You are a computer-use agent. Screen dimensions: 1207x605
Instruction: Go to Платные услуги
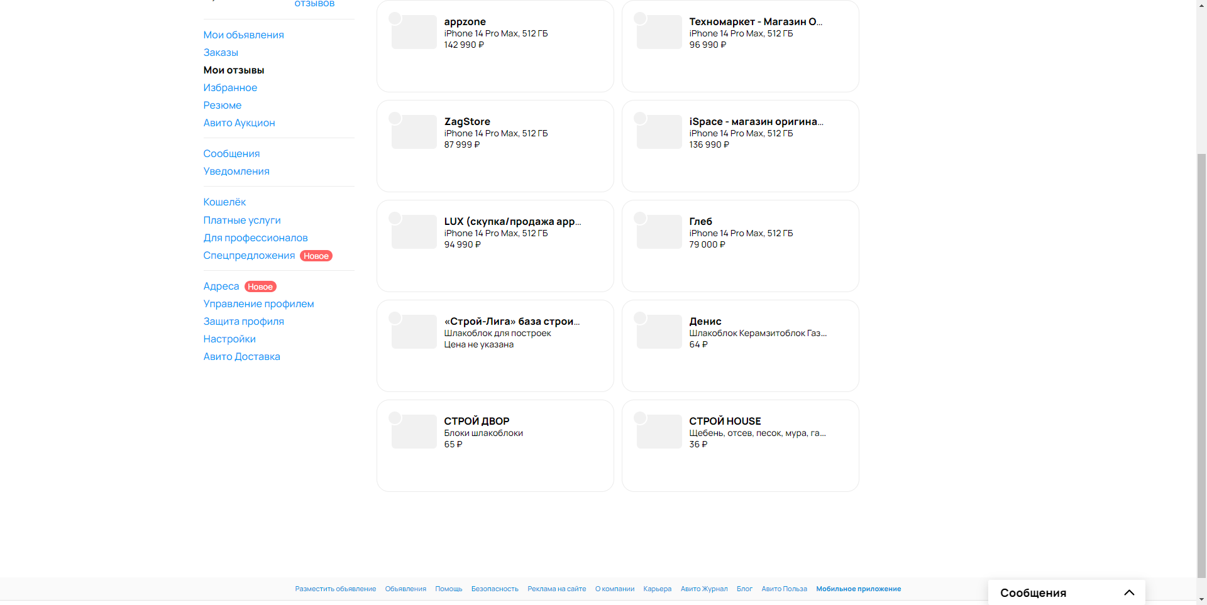point(242,220)
